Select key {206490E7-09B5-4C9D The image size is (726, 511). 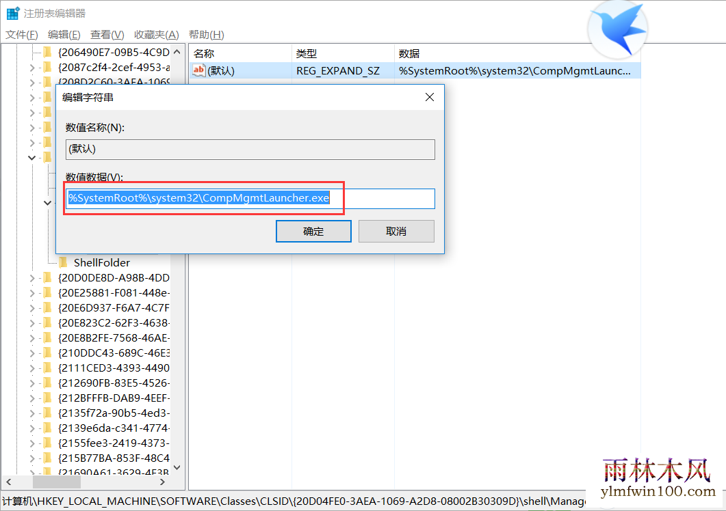click(x=114, y=52)
